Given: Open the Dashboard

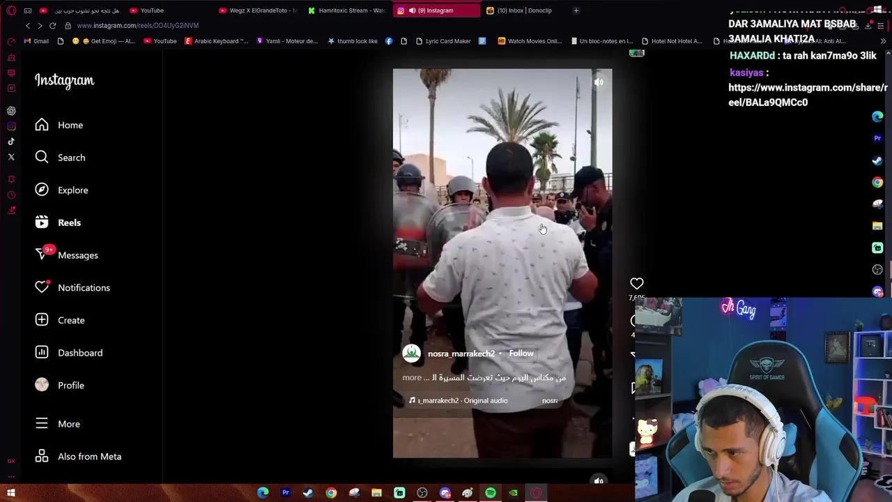Looking at the screenshot, I should tap(69, 353).
